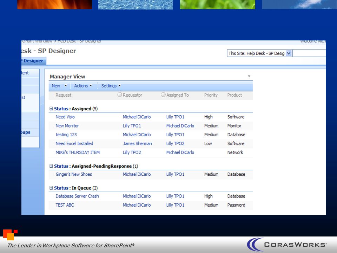337x253 pixels.
Task: Click assignee Lilly TPO1 in Need Visio row
Action: [175, 117]
